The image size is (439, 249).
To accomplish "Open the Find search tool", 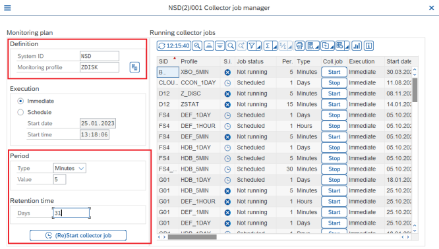I will (x=231, y=45).
